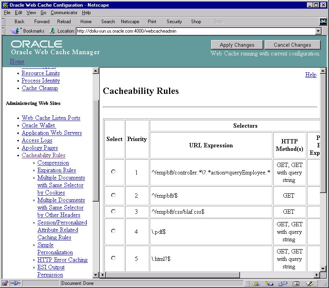Open the Help menu in menu bar
This screenshot has height=288, width=329.
(x=86, y=13)
